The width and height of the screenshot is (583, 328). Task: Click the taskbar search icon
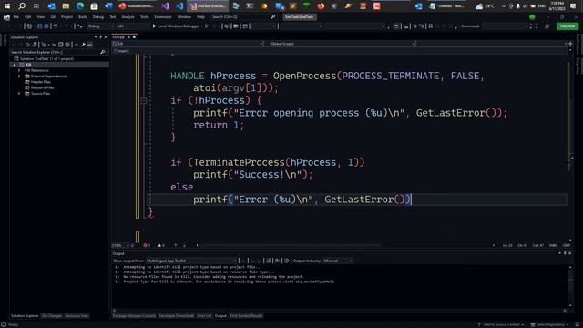(22, 6)
